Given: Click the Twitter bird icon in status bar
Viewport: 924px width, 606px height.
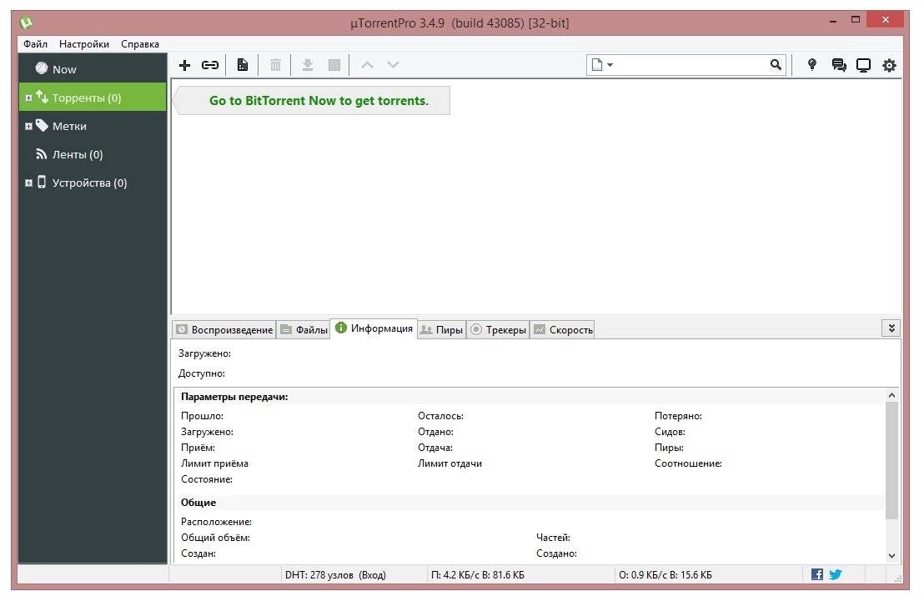Looking at the screenshot, I should coord(836,574).
